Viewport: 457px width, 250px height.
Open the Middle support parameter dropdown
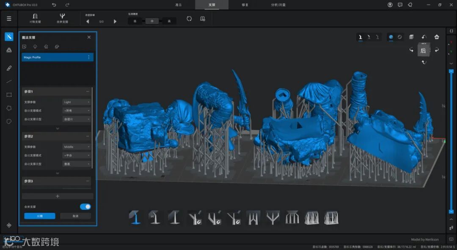(77, 147)
